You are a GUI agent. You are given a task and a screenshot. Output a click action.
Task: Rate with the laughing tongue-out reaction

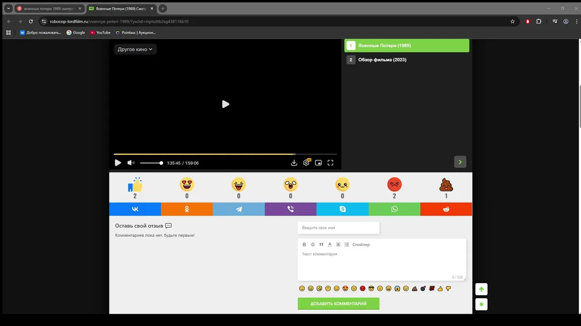[x=239, y=184]
